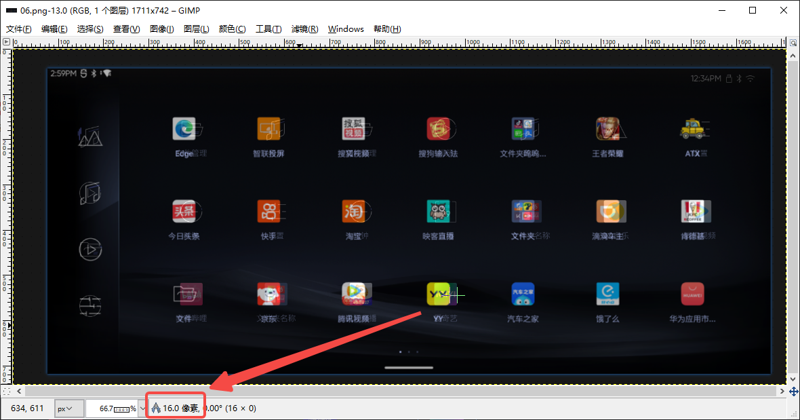800x420 pixels.
Task: Click the vertical scrollbar up arrow
Action: point(793,56)
